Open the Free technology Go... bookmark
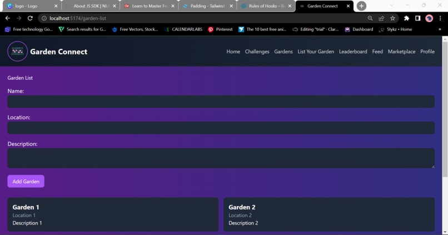This screenshot has width=448, height=235. click(x=29, y=29)
